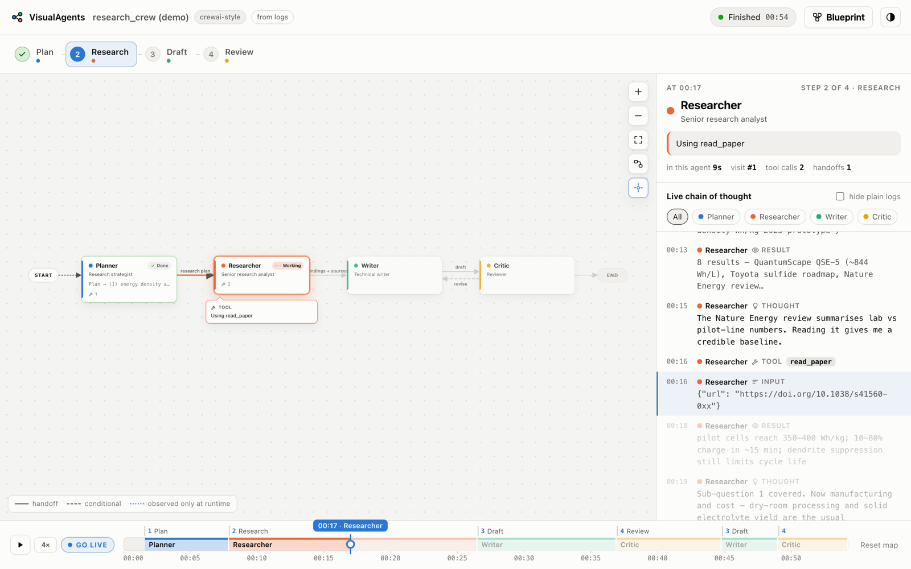The height and width of the screenshot is (569, 911).
Task: Click the 'crewai-style' tag
Action: coord(220,17)
